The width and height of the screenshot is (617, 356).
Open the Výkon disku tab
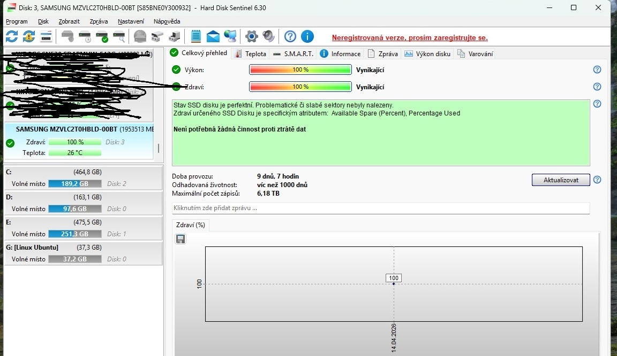point(427,54)
